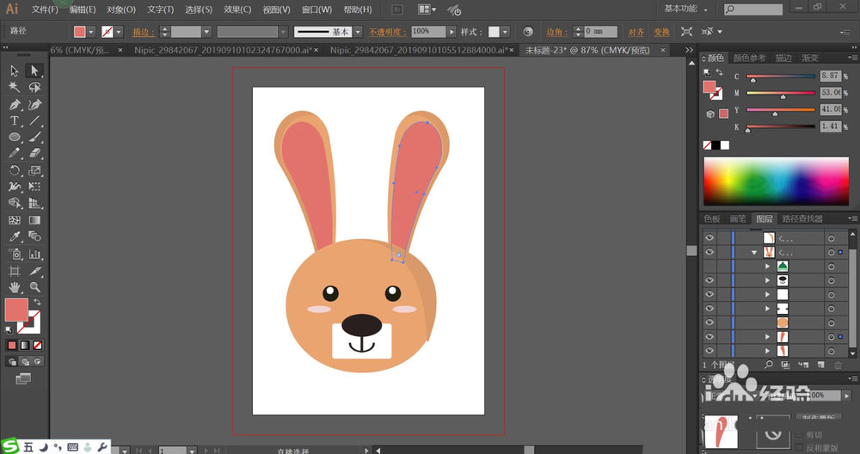This screenshot has width=860, height=454.
Task: Hide the topmost ear sublayer
Action: (x=709, y=238)
